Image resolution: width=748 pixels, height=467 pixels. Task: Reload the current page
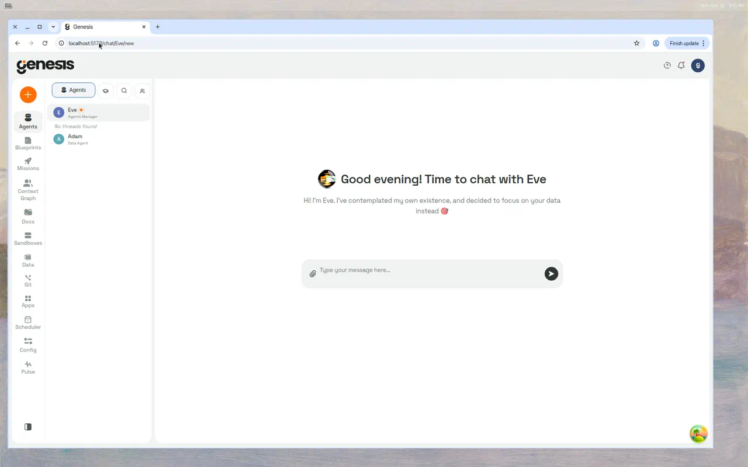pos(45,43)
